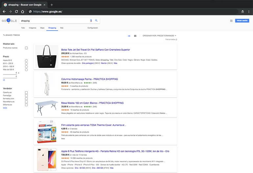Expand more sellers with MÁS link
This screenshot has width=253, height=173.
[5, 108]
